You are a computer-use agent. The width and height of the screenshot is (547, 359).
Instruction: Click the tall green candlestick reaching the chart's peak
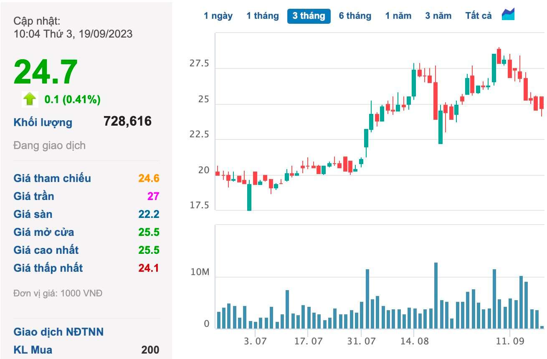[494, 68]
